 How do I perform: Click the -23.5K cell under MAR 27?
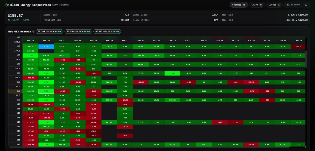(125, 100)
